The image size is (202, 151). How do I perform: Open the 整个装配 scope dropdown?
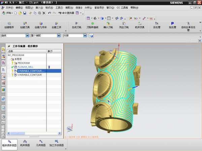coord(59,36)
